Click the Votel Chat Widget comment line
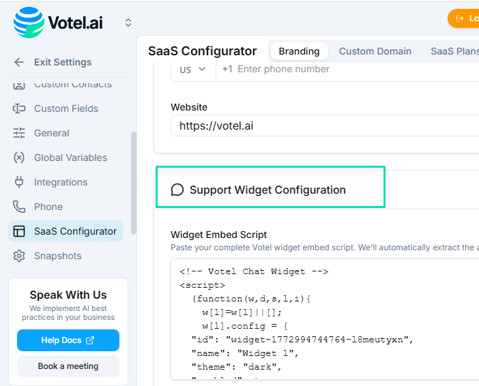 (254, 271)
